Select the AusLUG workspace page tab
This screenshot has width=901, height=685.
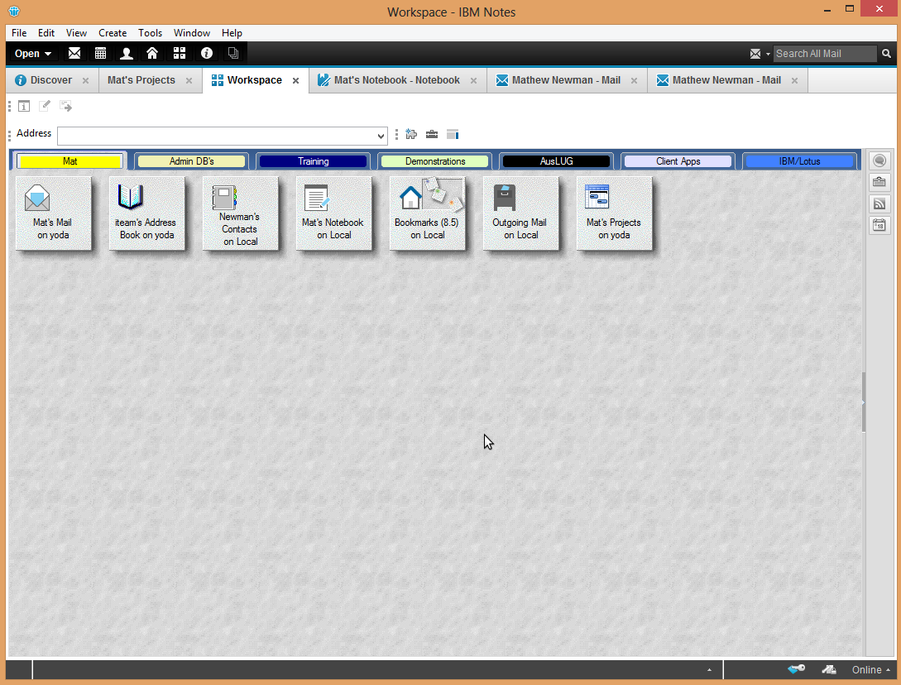click(x=556, y=161)
